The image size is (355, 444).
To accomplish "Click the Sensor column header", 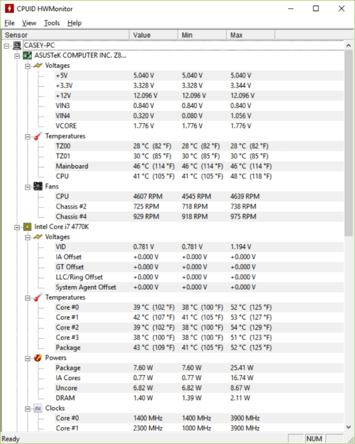I will coord(65,35).
